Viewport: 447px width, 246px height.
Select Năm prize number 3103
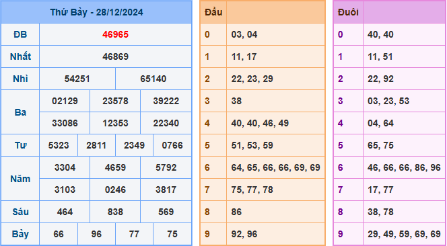[65, 190]
